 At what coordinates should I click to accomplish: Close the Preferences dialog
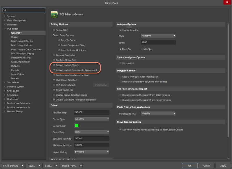(x=227, y=2)
